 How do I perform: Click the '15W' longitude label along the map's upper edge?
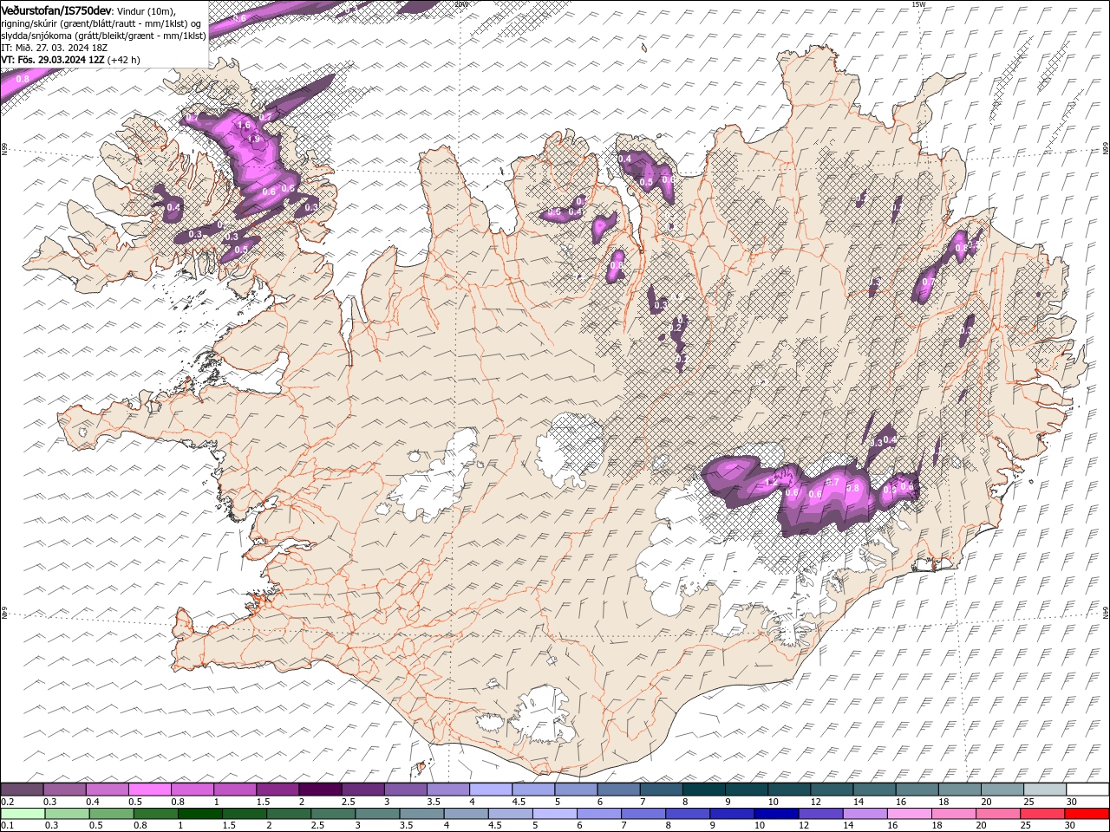[918, 4]
